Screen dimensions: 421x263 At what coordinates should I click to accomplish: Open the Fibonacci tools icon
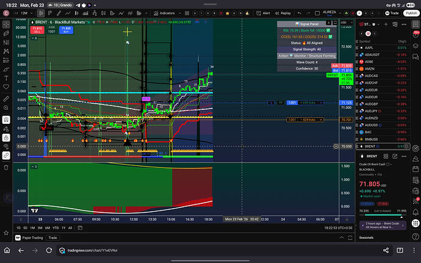[x=6, y=42]
